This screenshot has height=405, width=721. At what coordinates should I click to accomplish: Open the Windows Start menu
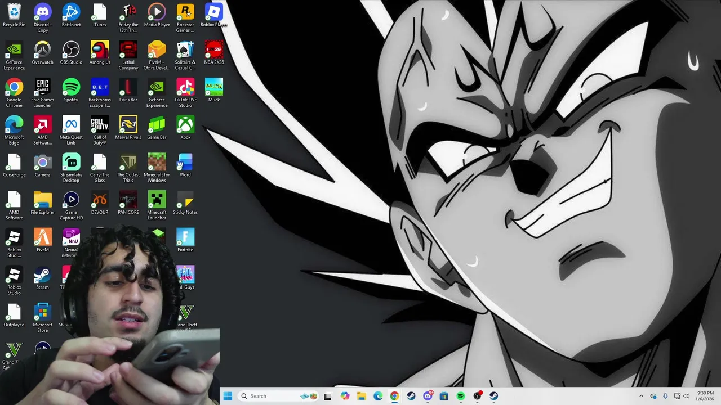tap(228, 396)
